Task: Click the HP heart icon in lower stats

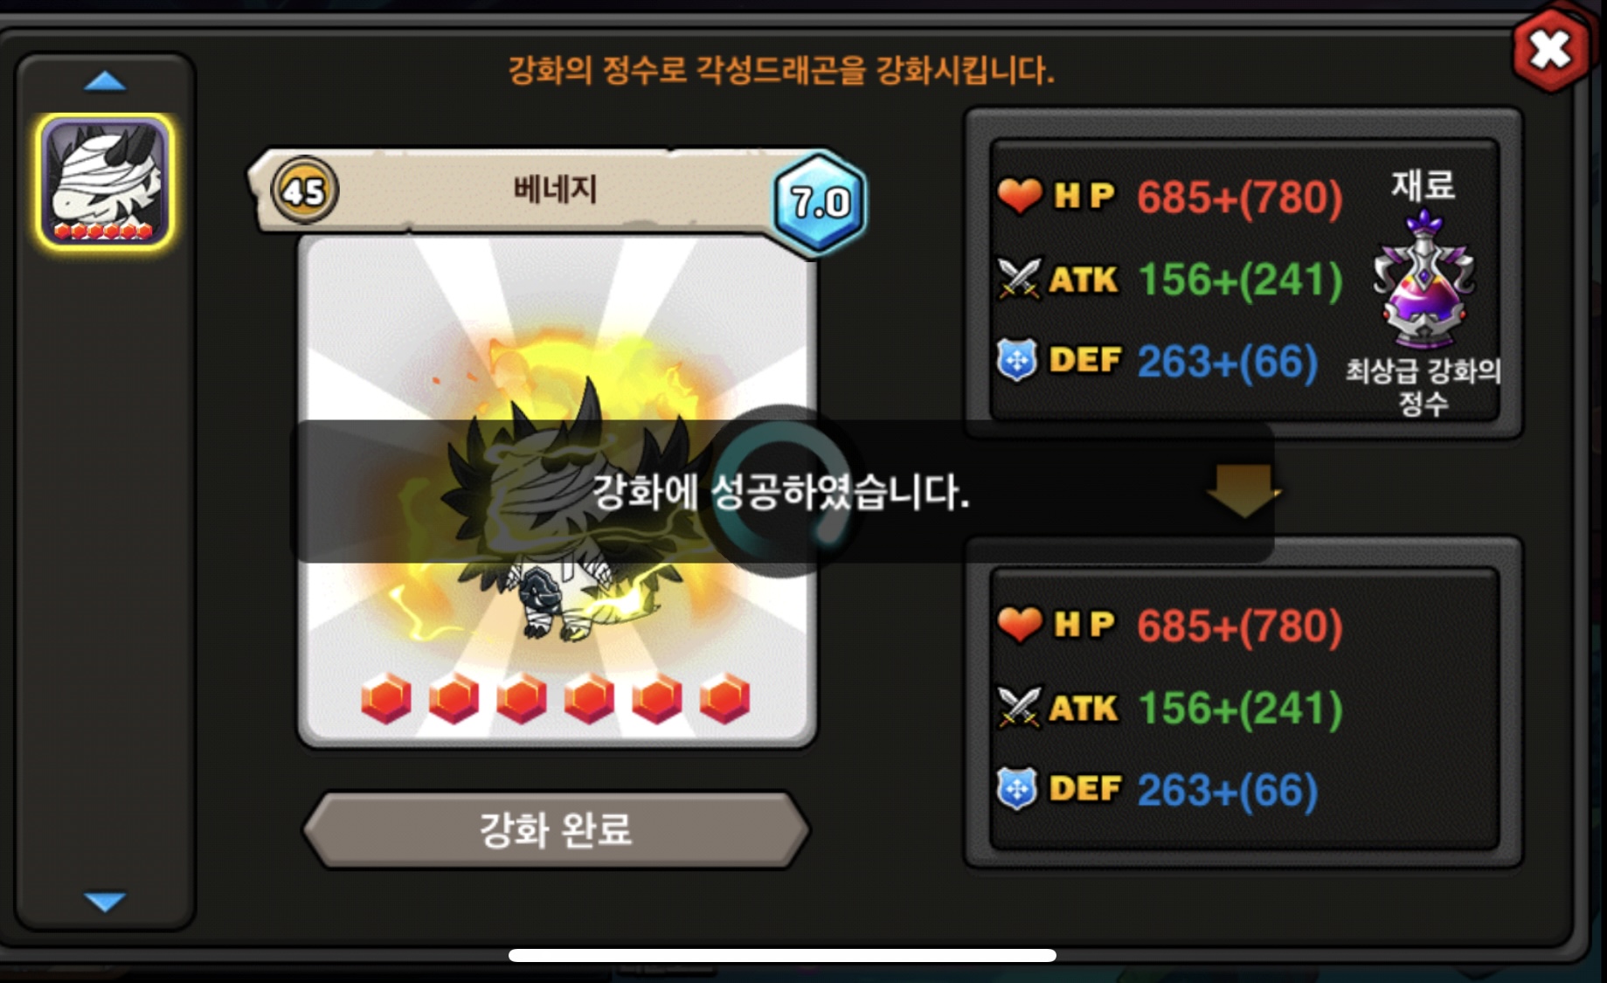Action: 1020,625
